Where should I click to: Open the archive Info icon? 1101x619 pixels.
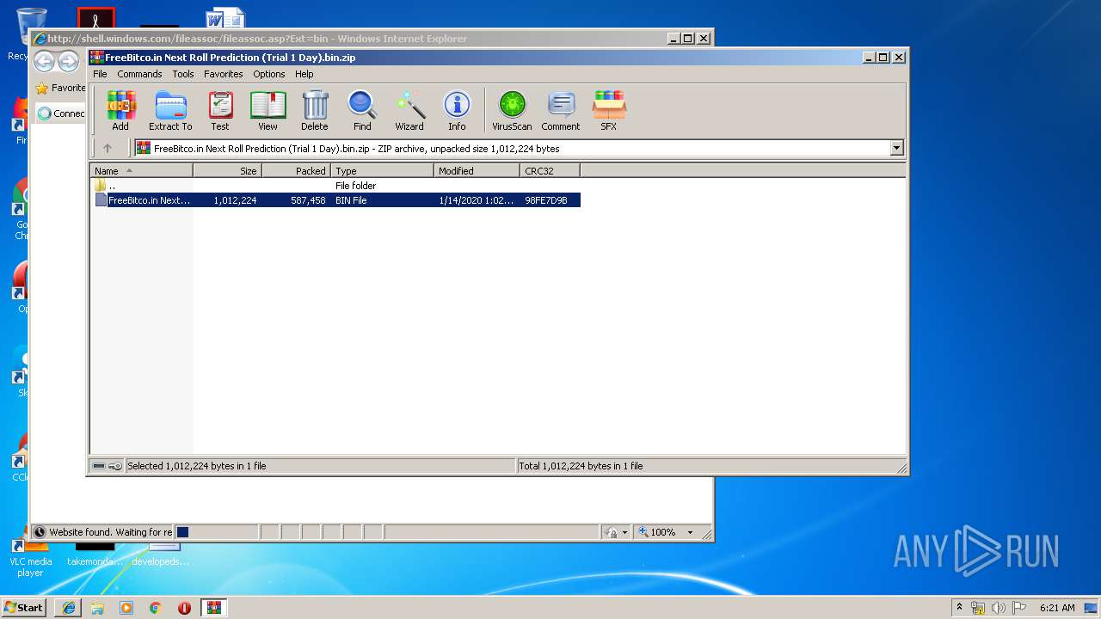[x=457, y=111]
